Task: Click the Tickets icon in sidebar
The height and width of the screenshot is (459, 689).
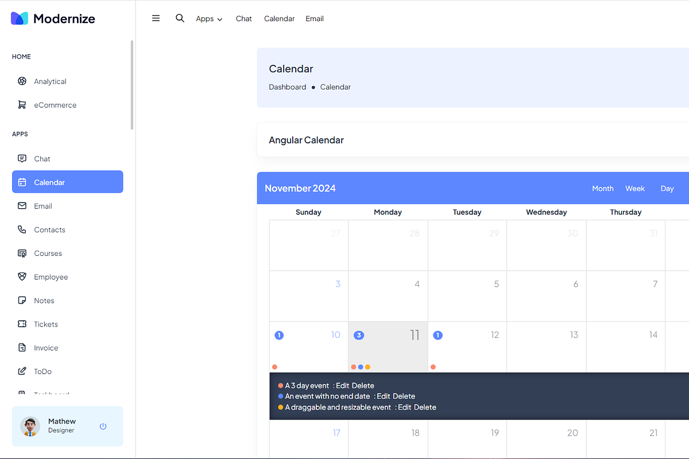Action: coord(22,324)
